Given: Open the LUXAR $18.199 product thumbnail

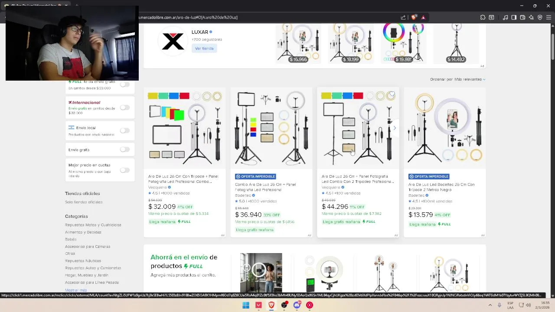Looking at the screenshot, I should (x=351, y=44).
